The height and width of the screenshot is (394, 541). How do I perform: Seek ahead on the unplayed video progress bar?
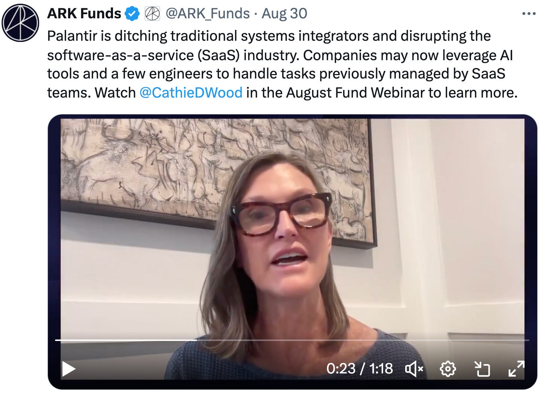[363, 340]
